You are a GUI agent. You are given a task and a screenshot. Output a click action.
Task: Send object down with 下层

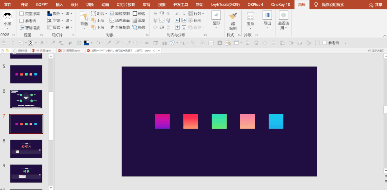[98, 27]
